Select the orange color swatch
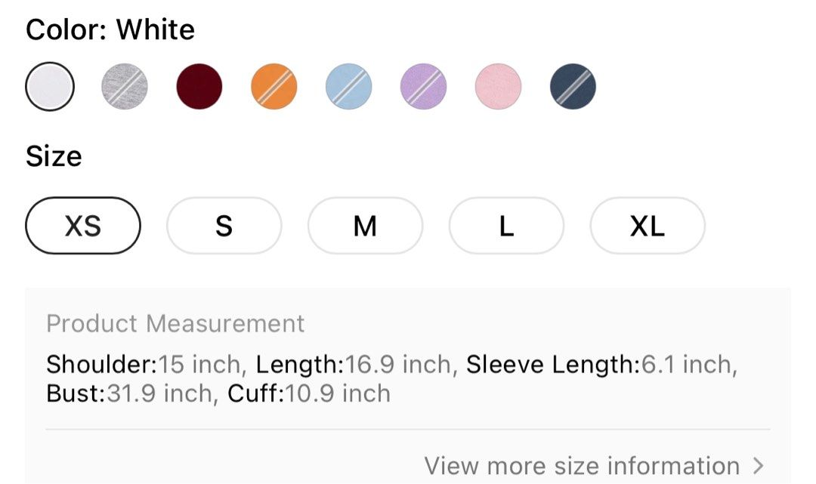The height and width of the screenshot is (484, 816). [274, 87]
